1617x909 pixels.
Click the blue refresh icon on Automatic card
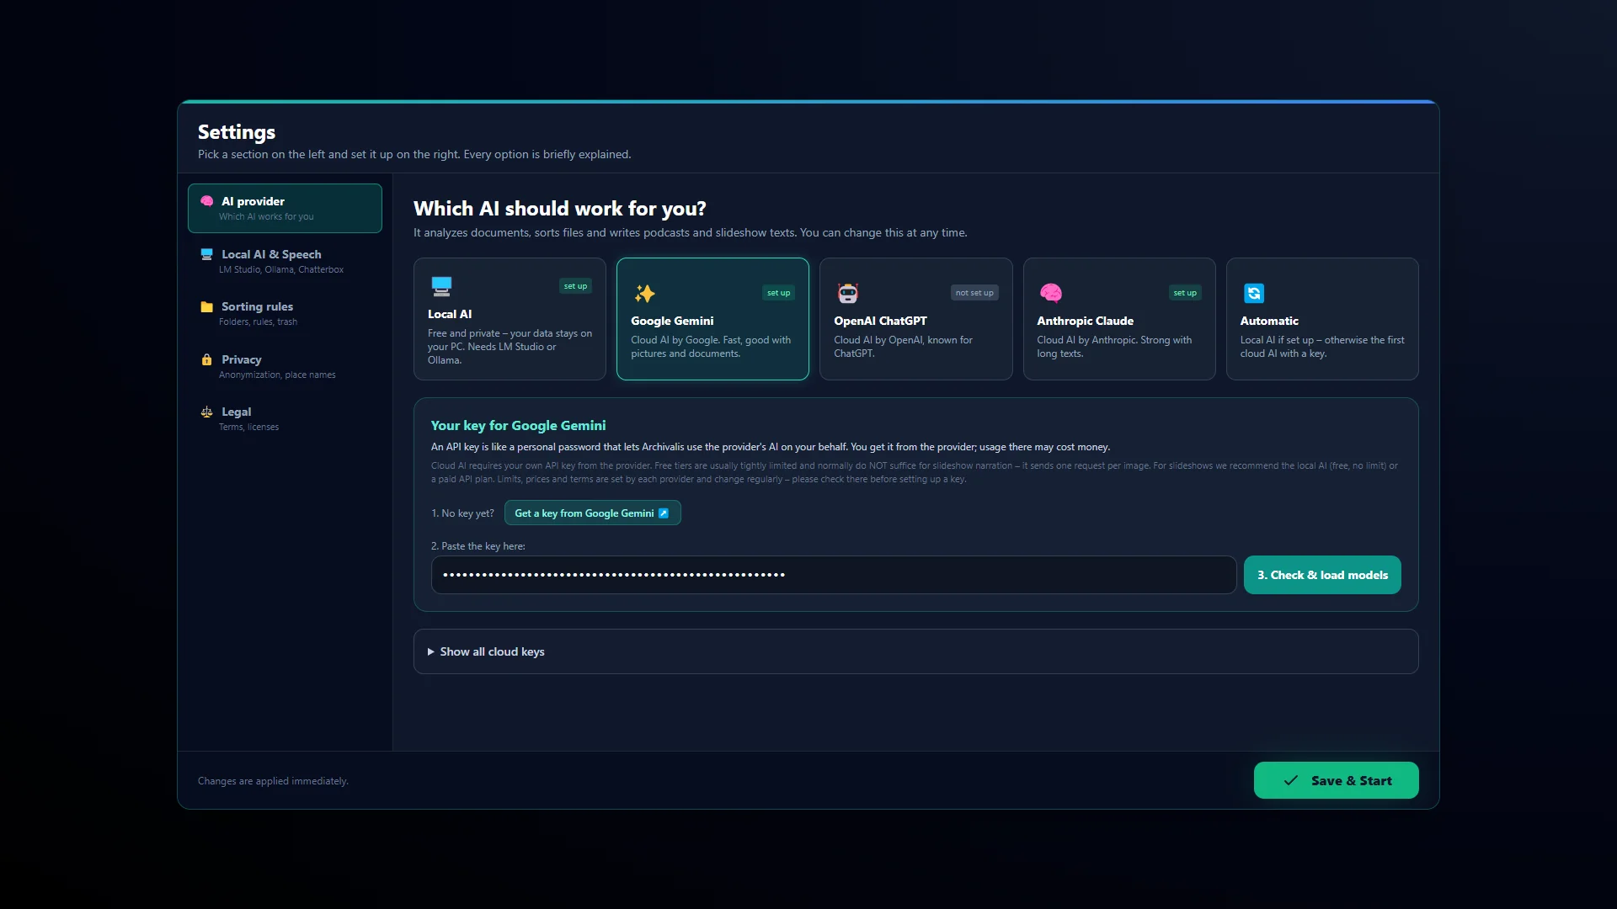[x=1254, y=293]
